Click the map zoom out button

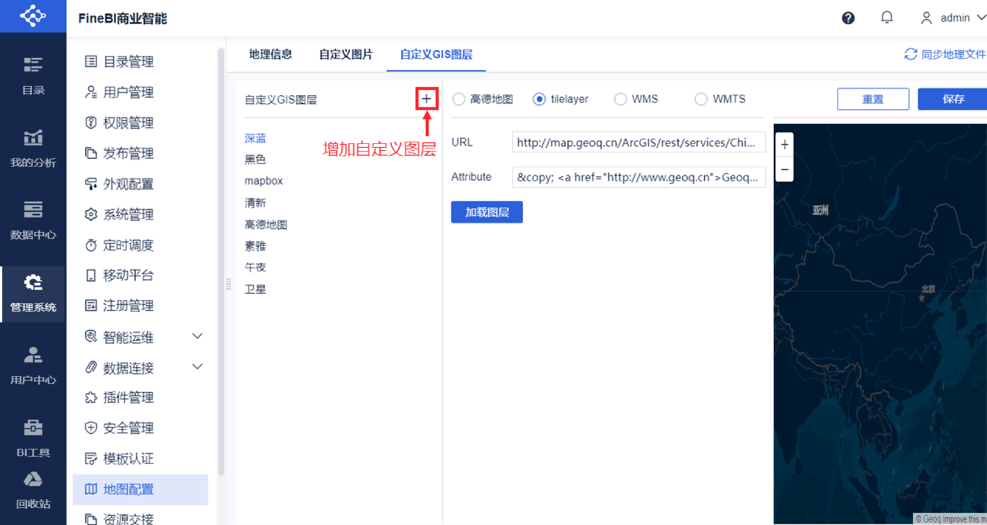784,170
